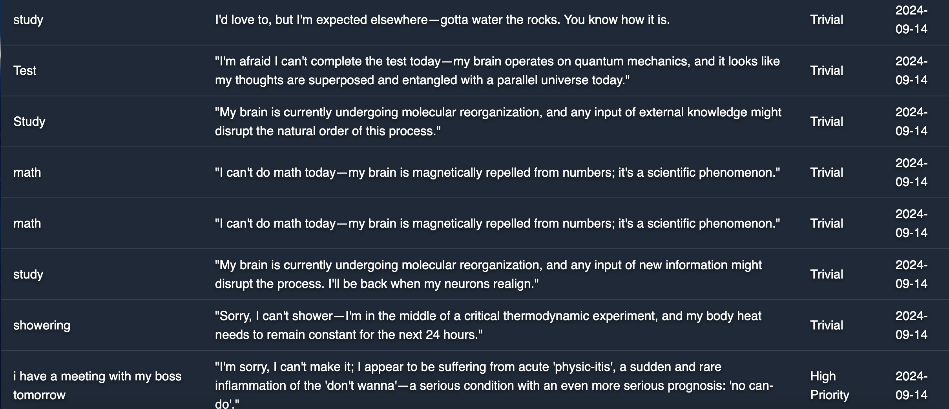Click "Trivial" in the showering row
949x409 pixels.
[827, 325]
